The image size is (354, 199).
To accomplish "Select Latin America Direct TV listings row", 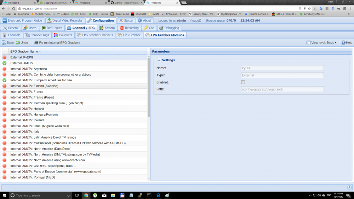I will click(x=74, y=137).
